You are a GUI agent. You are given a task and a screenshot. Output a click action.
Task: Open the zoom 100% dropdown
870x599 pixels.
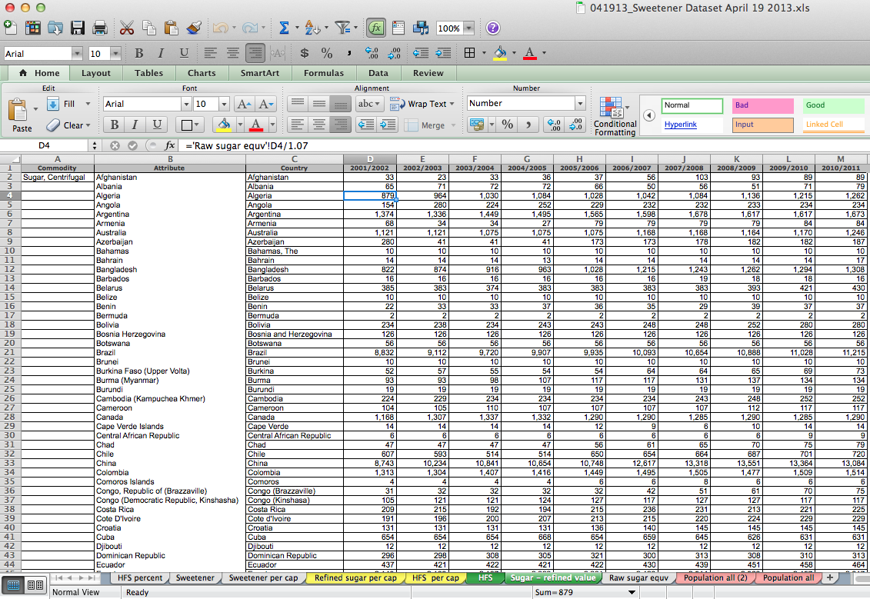tap(469, 28)
